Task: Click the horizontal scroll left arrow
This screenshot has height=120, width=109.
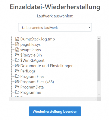Action: (11, 99)
